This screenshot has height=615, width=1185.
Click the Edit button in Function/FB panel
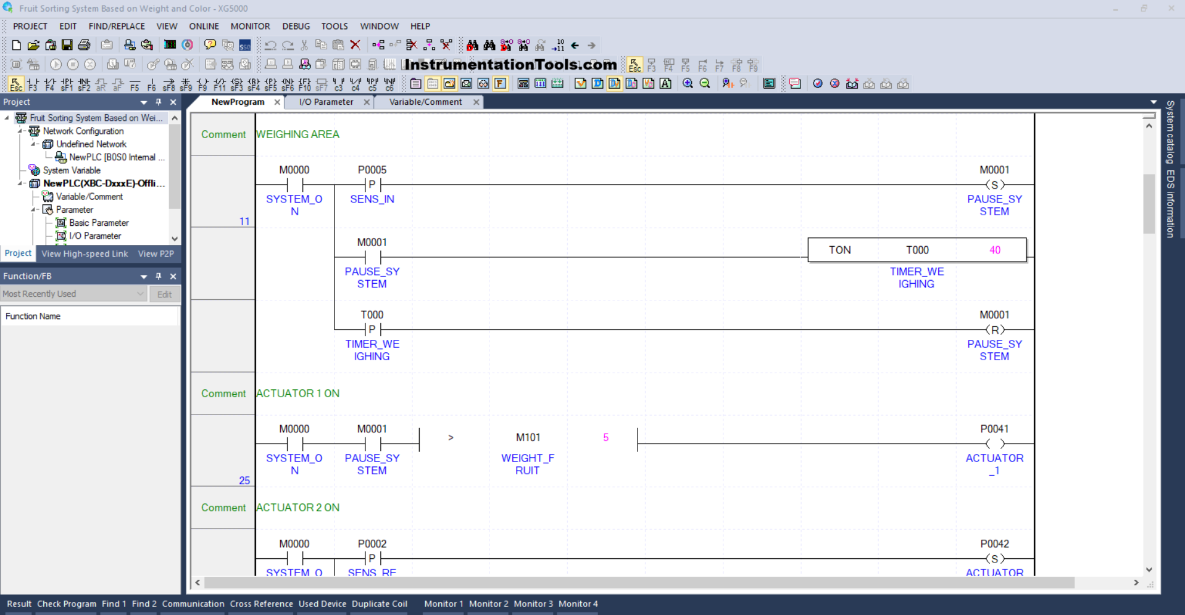(x=164, y=294)
